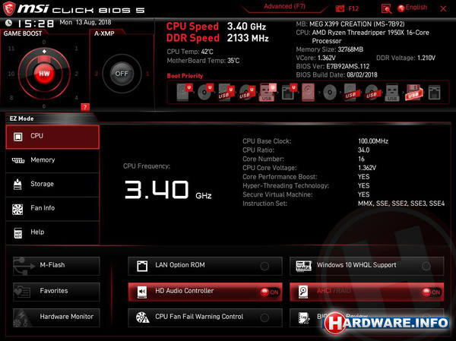Image resolution: width=456 pixels, height=341 pixels.
Task: Click the BIOS Ver: E7B92AMS.112 entry
Action: tap(332, 66)
